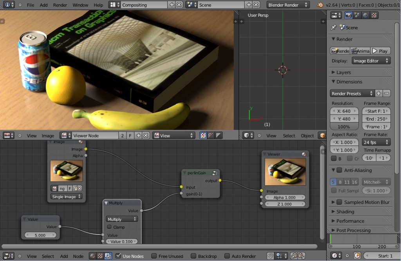This screenshot has width=401, height=261.
Task: Change blend mode via Multiply dropdown
Action: coord(121,219)
